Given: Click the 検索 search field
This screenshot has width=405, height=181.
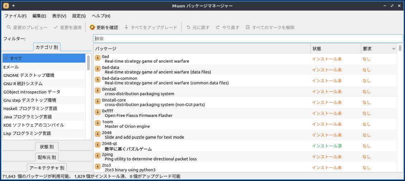Looking at the screenshot, I should pos(248,39).
